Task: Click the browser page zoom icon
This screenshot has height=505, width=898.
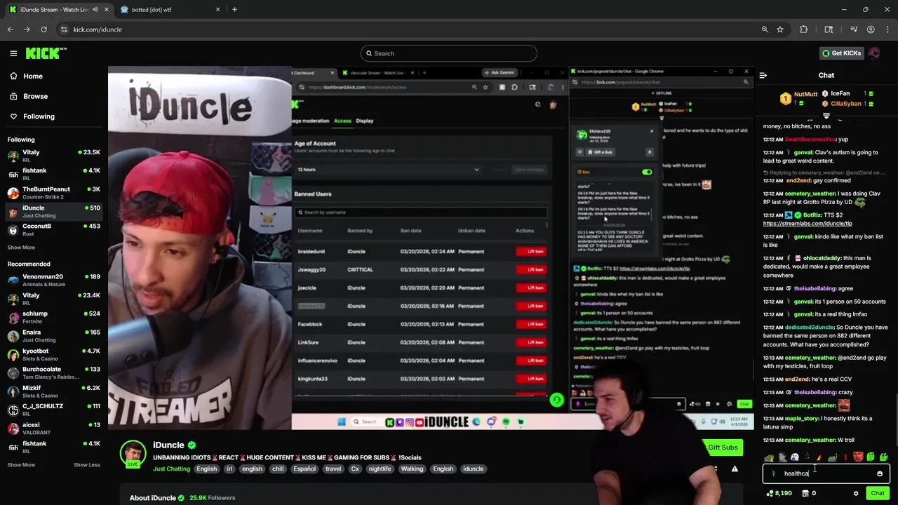Action: [x=765, y=29]
